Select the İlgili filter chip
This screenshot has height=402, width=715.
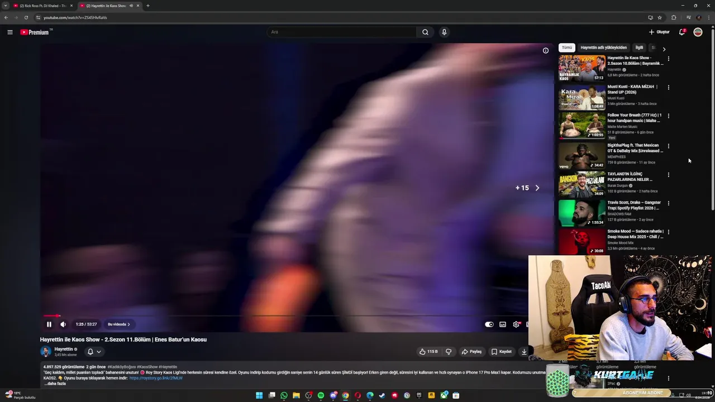[x=639, y=47]
